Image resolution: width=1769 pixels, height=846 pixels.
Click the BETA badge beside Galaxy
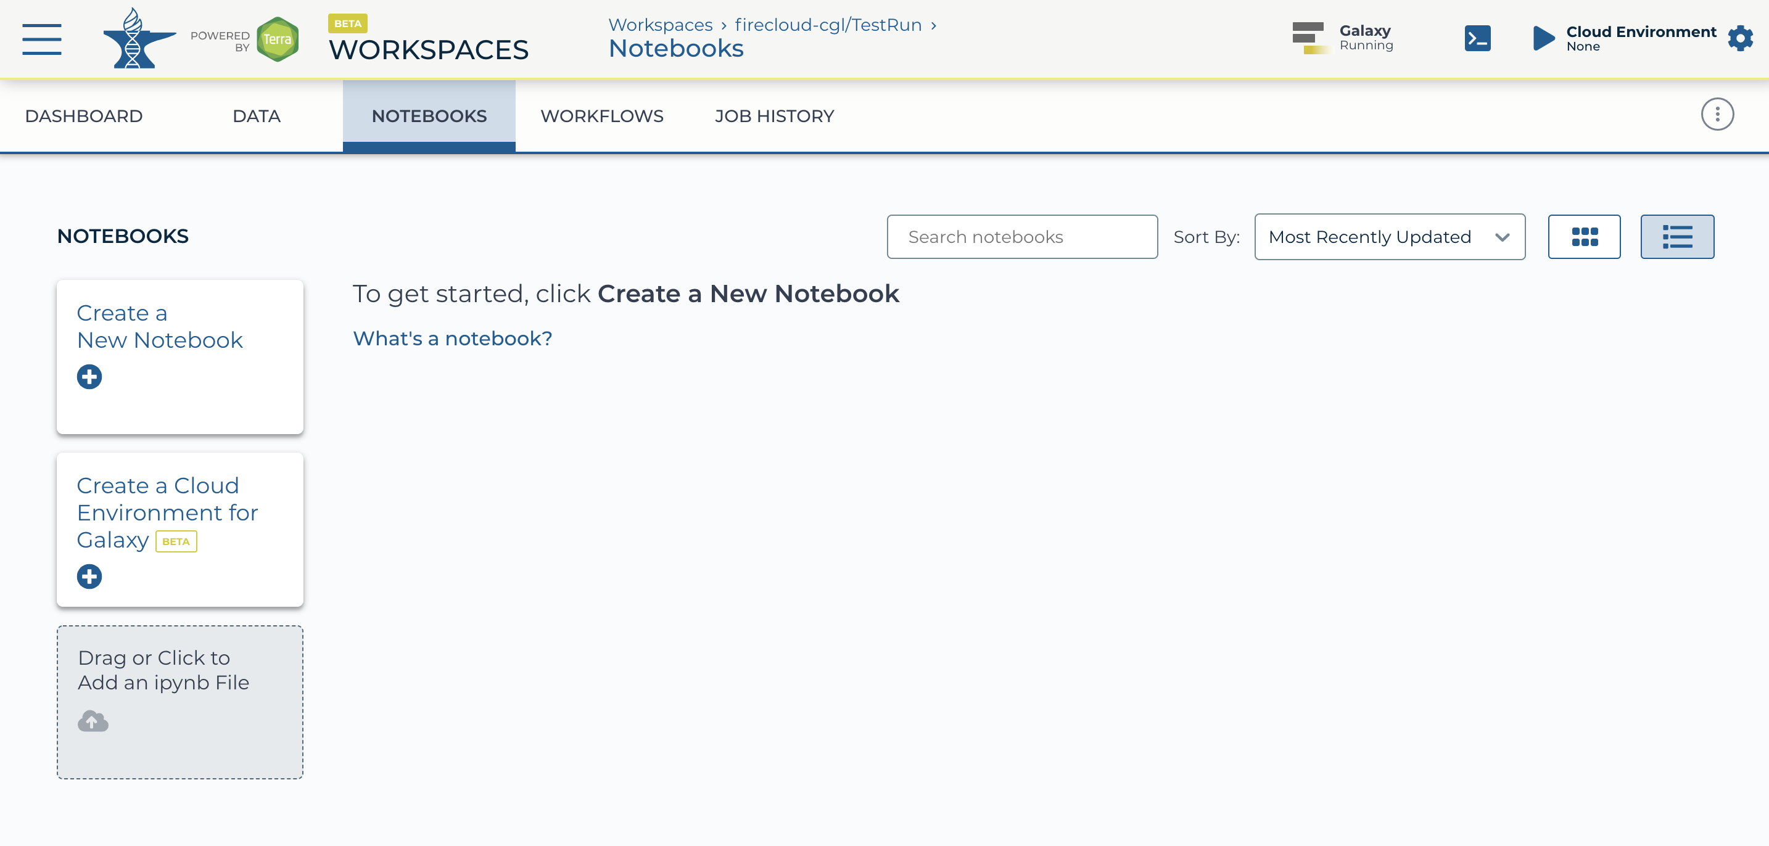pos(176,542)
